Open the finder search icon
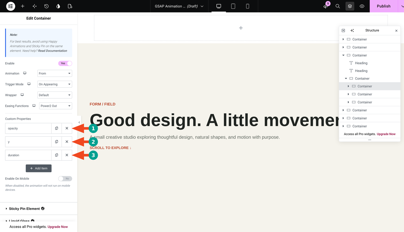This screenshot has width=404, height=232. pos(338,6)
